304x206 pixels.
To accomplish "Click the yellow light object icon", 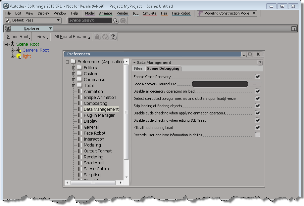I will (x=19, y=56).
